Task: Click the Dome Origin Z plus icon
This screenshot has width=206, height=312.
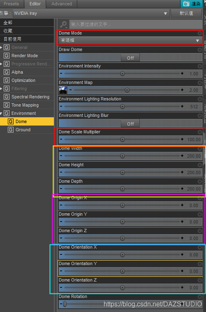Action: coord(182,238)
